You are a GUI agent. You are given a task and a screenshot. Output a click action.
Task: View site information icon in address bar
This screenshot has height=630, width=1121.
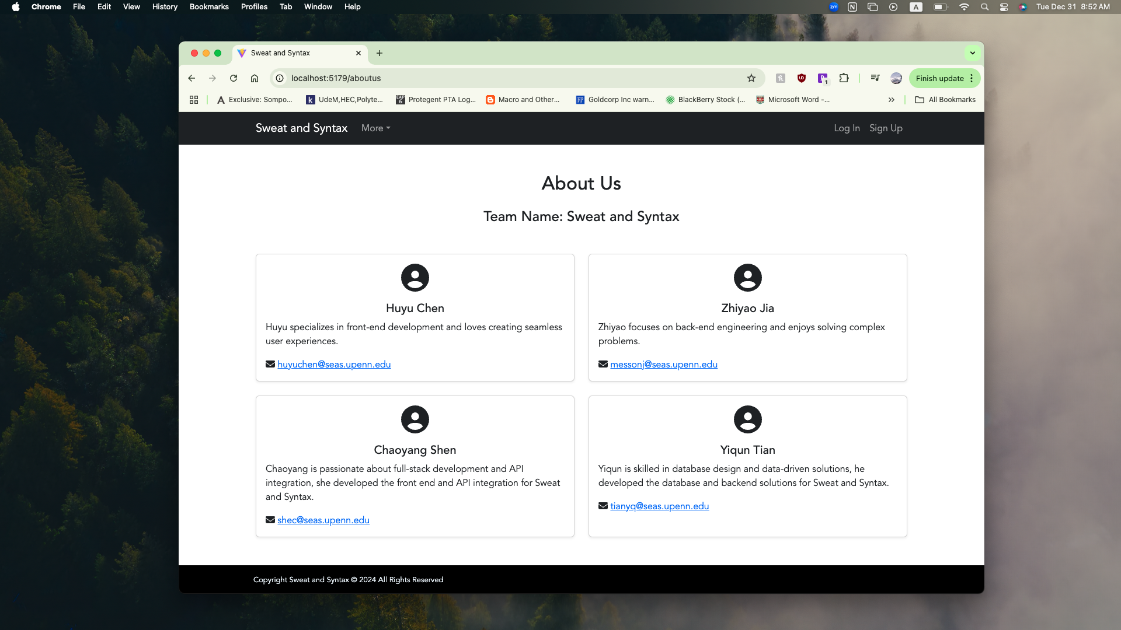(x=280, y=78)
